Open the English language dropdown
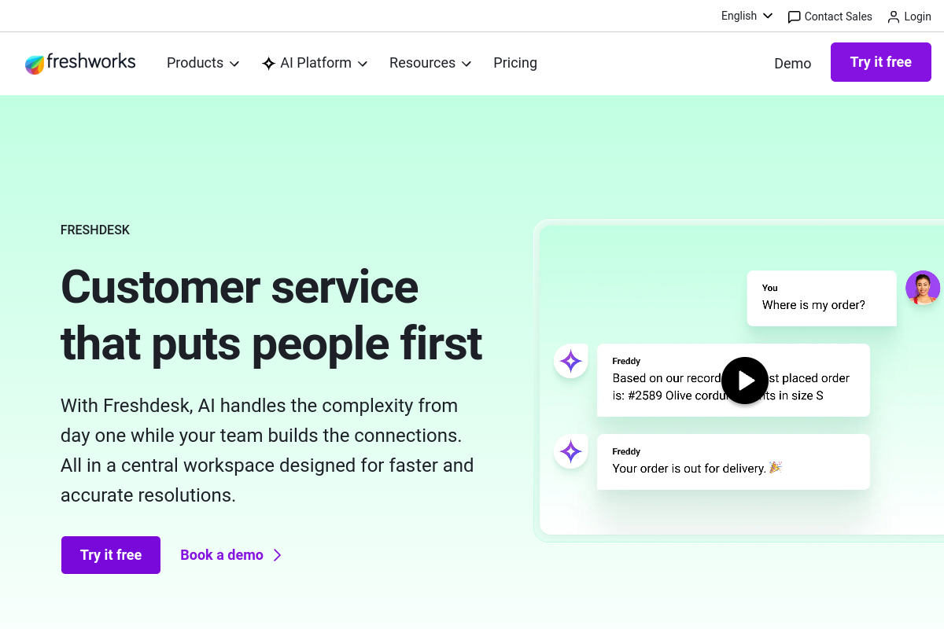 (x=747, y=16)
